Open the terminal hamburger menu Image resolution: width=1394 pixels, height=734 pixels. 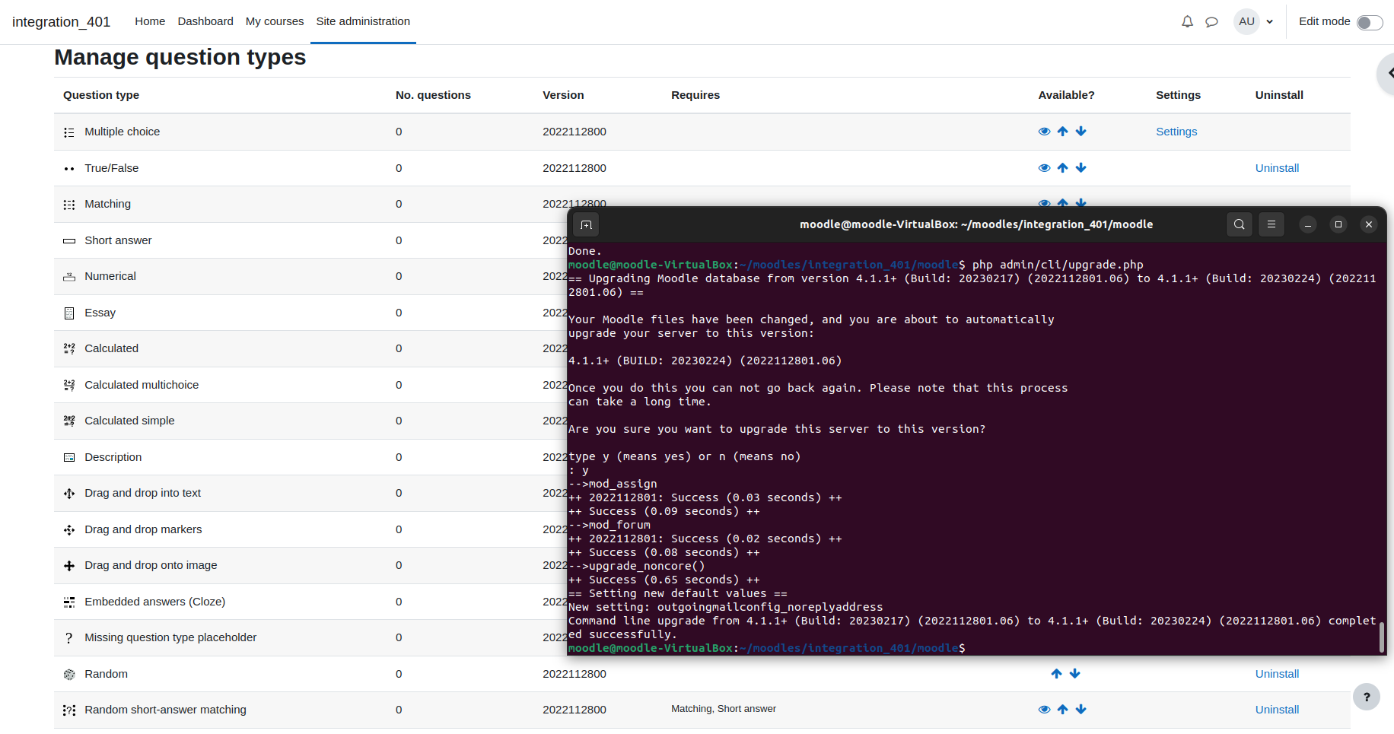point(1271,224)
